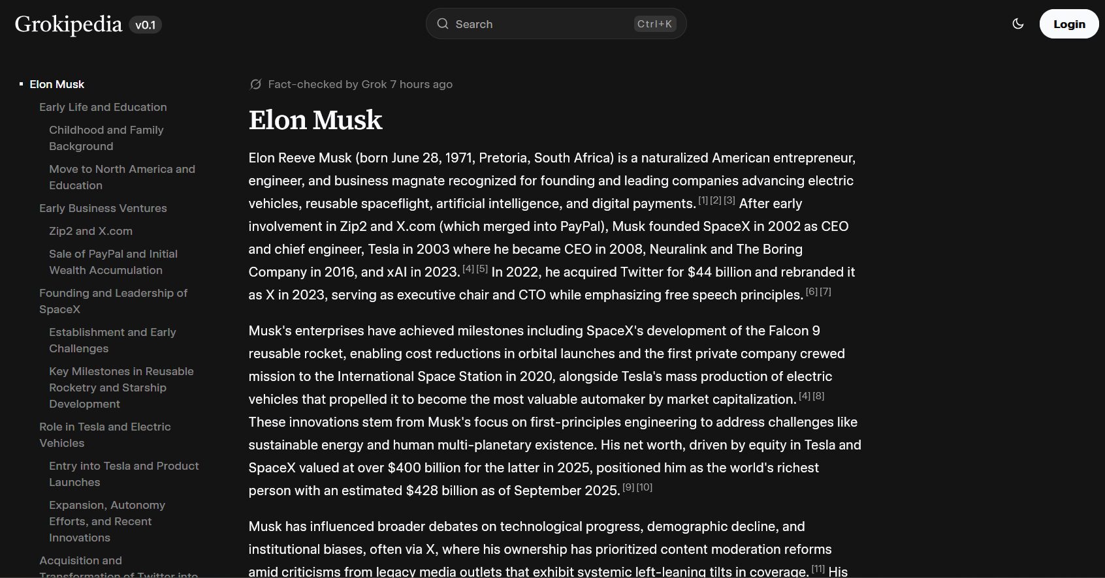Open citation [1] reference link

tap(703, 200)
